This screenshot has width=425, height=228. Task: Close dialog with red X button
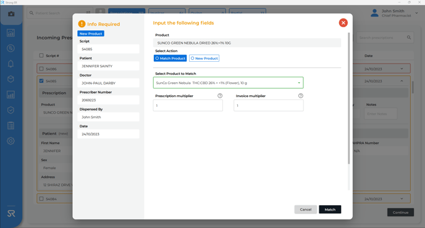coord(343,23)
